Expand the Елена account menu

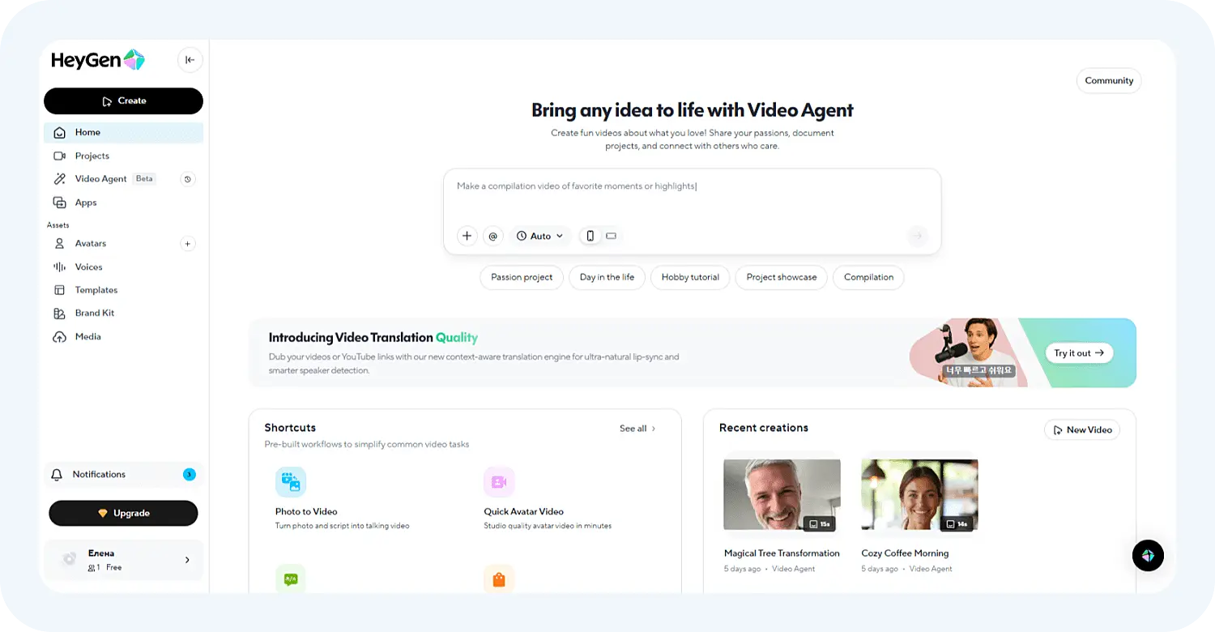click(x=123, y=560)
